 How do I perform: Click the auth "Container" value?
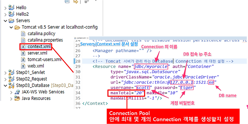coord(200,66)
